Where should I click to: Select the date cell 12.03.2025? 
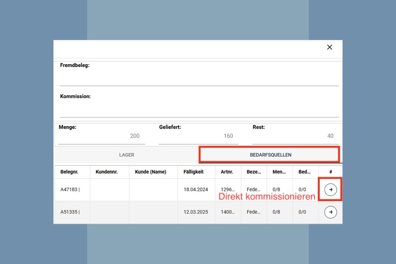[196, 212]
